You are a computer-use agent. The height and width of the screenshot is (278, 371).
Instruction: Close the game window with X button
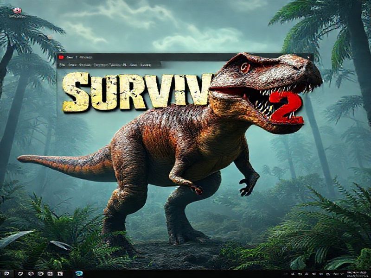308,57
